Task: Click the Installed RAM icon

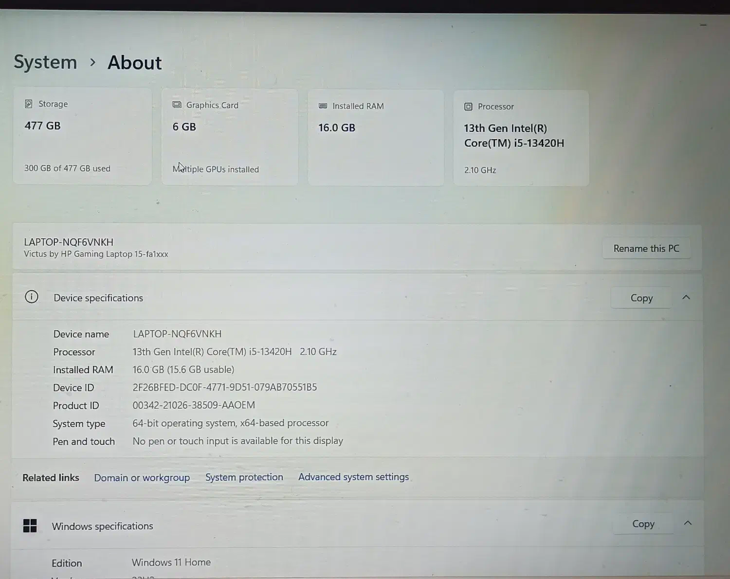Action: (x=323, y=106)
